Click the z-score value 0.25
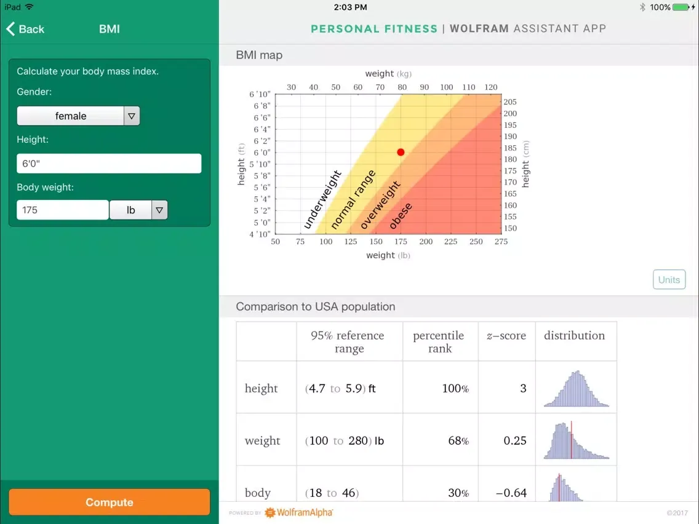 pos(515,441)
